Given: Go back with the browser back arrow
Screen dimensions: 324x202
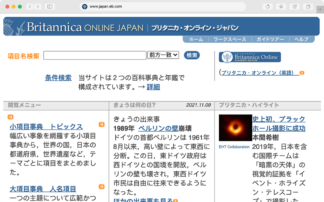Looking at the screenshot, I should click(30, 6).
